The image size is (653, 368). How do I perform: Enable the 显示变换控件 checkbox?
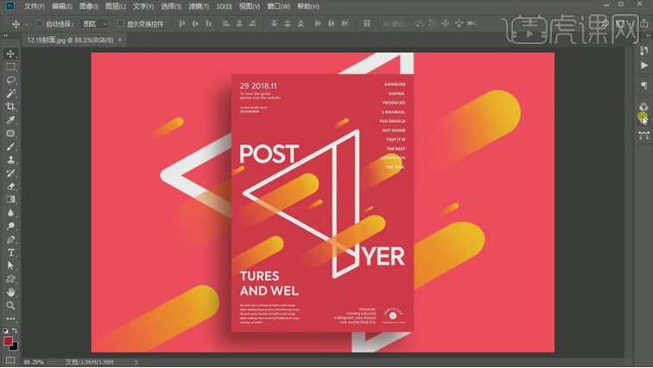click(120, 23)
